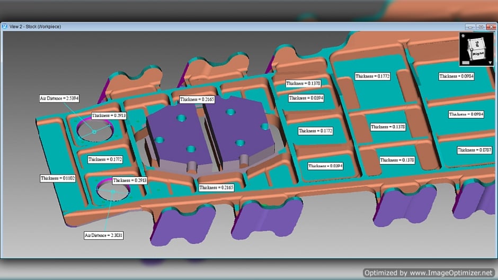Screen dimensions: 498x280
Task: Minimize the View 2 Stock window
Action: pos(470,26)
